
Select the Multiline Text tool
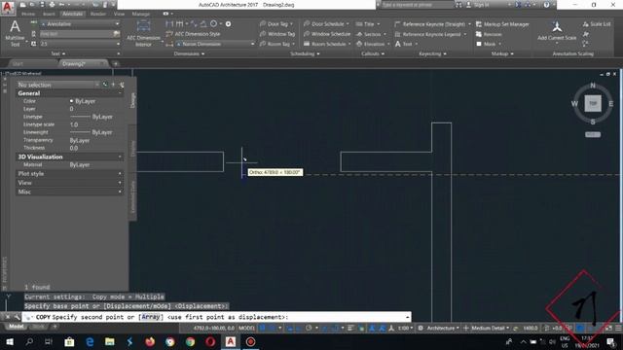15,34
